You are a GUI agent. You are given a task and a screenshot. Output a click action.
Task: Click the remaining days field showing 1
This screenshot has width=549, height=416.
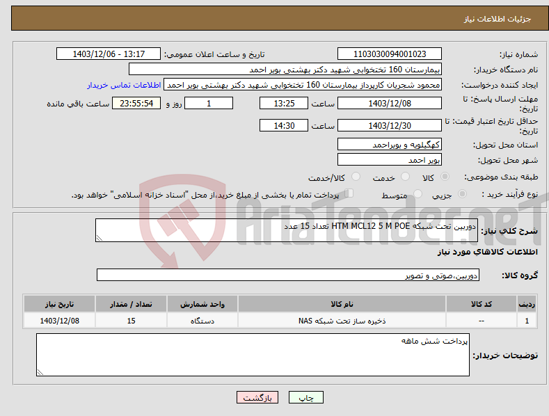[x=209, y=103]
